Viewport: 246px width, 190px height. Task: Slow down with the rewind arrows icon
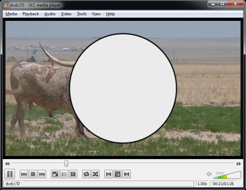pyautogui.click(x=7, y=164)
